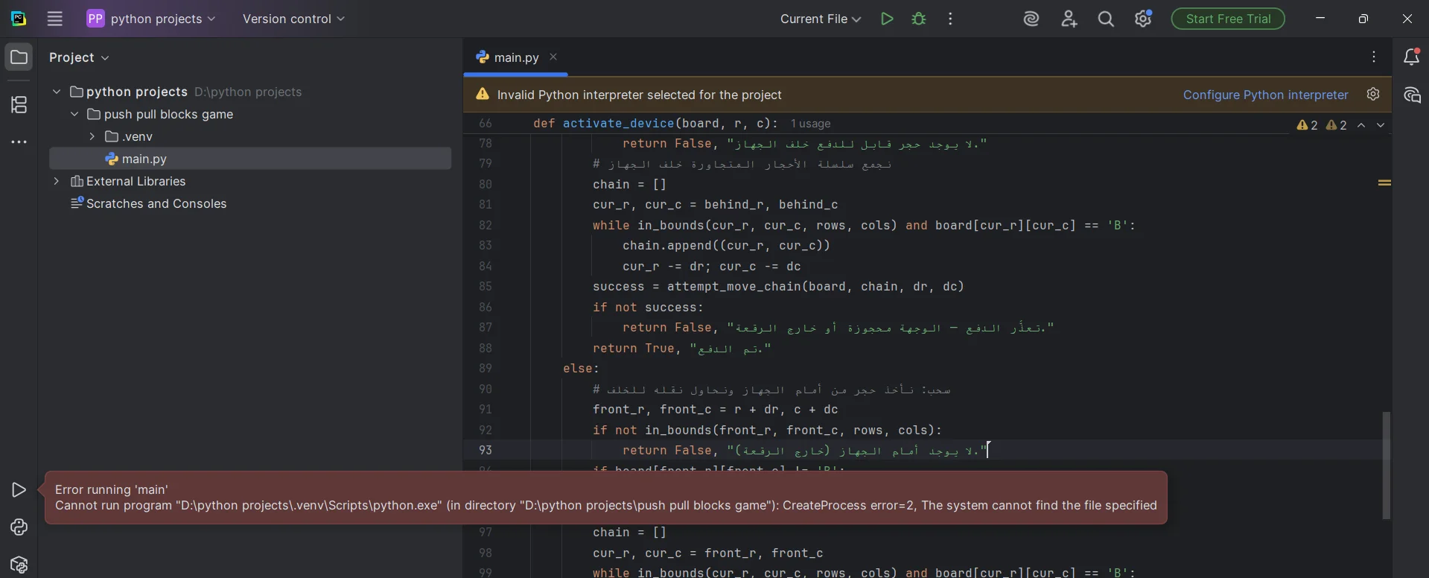Click the editor vertical scrollbar thumb
Screen dimensions: 1429x578
pos(1386,466)
